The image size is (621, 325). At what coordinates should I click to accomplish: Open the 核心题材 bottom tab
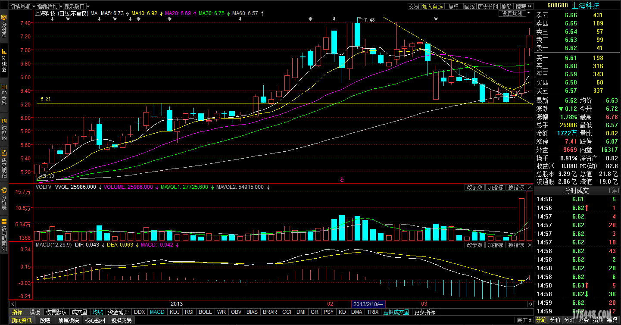click(95, 320)
